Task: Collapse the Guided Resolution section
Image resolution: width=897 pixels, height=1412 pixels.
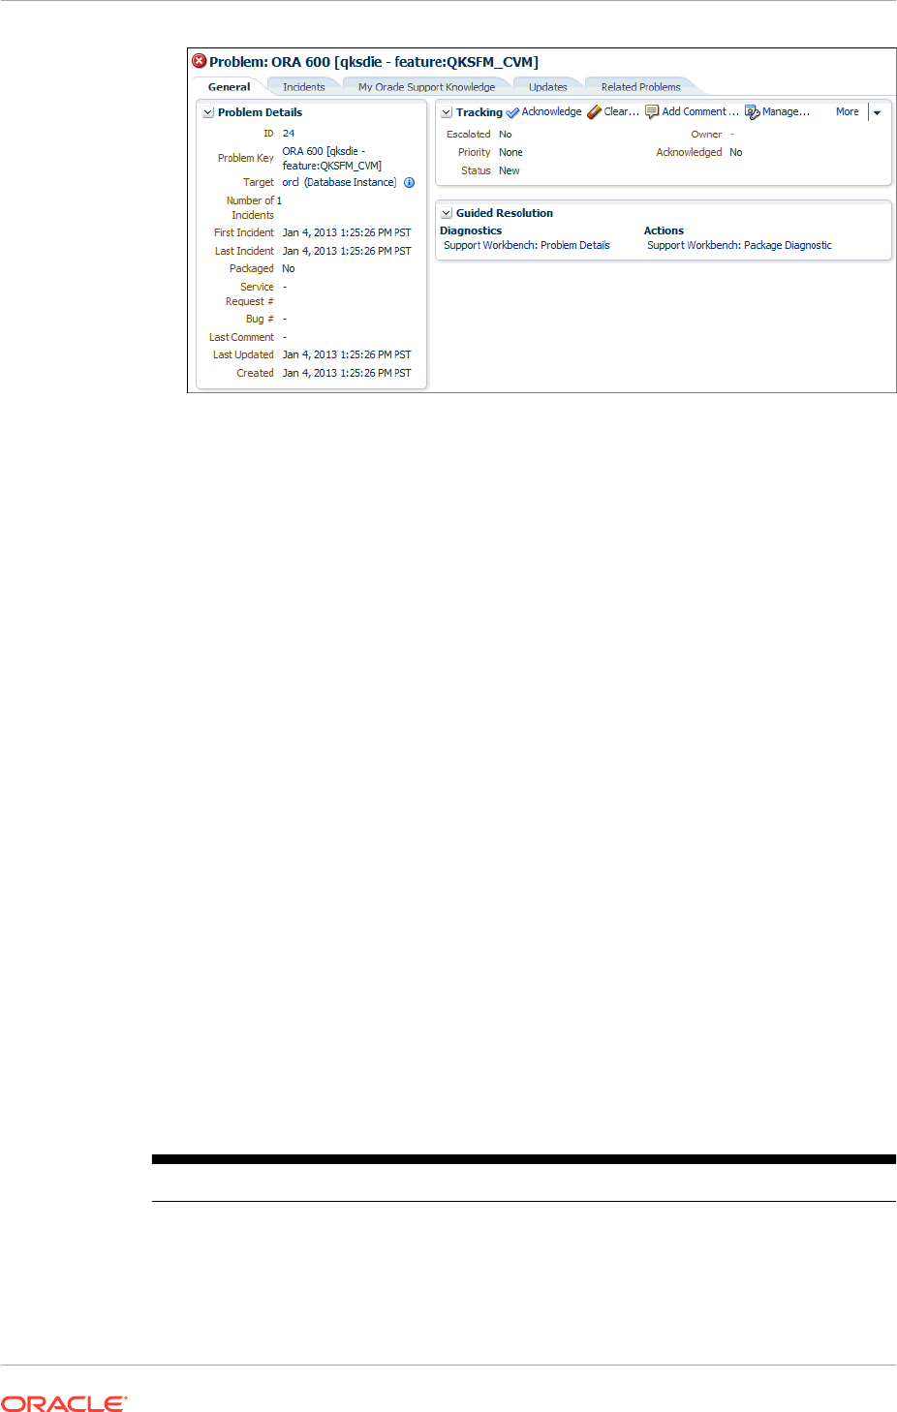Action: click(447, 213)
